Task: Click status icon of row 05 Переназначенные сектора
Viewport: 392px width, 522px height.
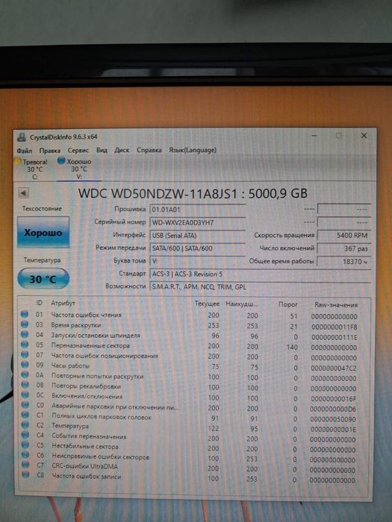Action: tap(25, 345)
